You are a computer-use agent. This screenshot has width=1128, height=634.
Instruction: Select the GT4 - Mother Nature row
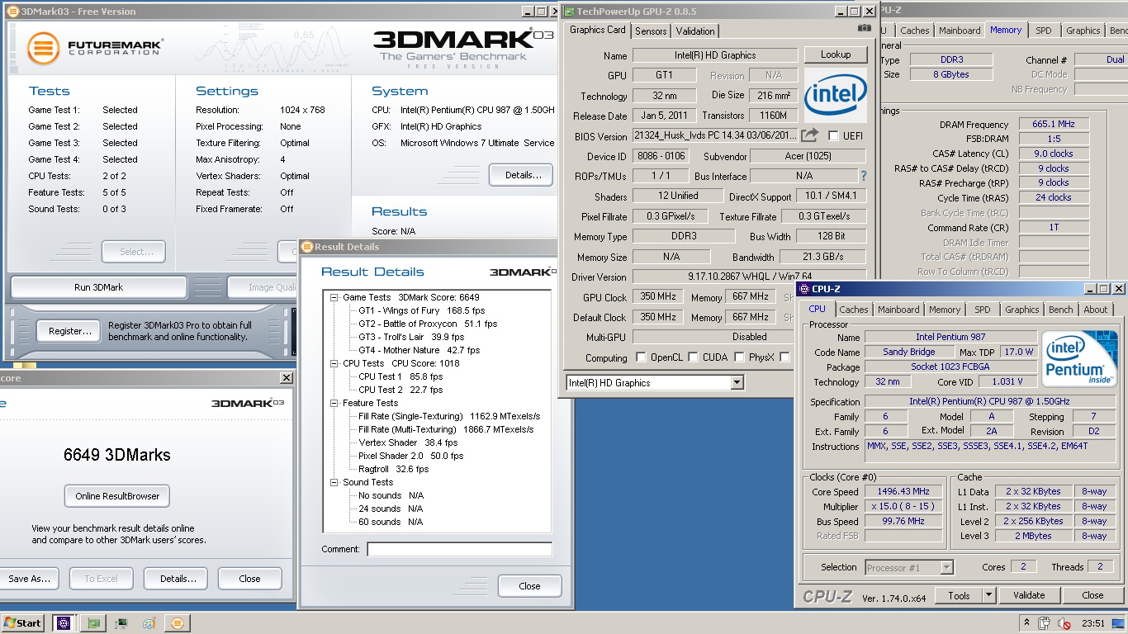pos(419,350)
